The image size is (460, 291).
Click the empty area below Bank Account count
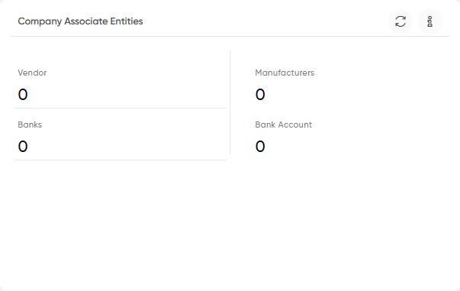pyautogui.click(x=340, y=220)
